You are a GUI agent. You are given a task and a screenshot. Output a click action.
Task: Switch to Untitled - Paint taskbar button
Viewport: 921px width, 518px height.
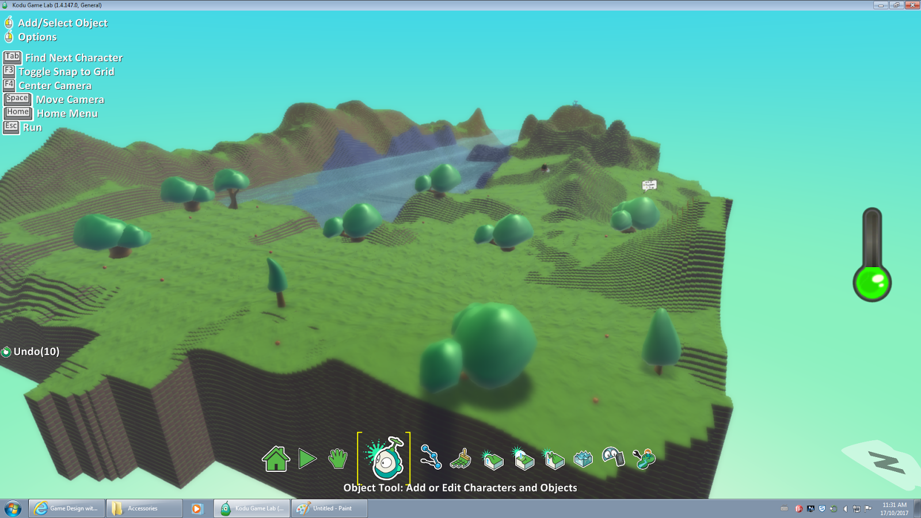pos(329,508)
